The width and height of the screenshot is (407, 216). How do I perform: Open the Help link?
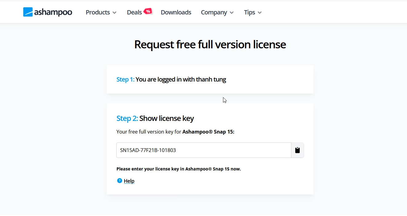point(129,181)
